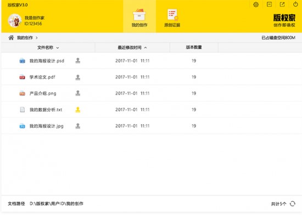Toggle the stamp icon for 学术论文.pdf
The width and height of the screenshot is (302, 215).
click(x=78, y=77)
